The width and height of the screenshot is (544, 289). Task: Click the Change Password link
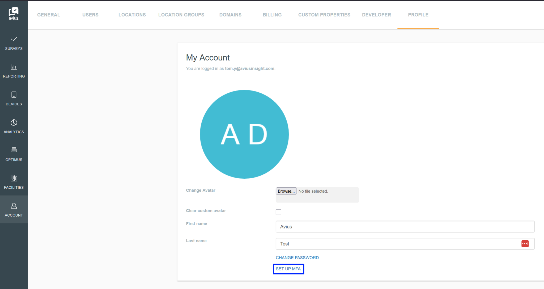(297, 257)
